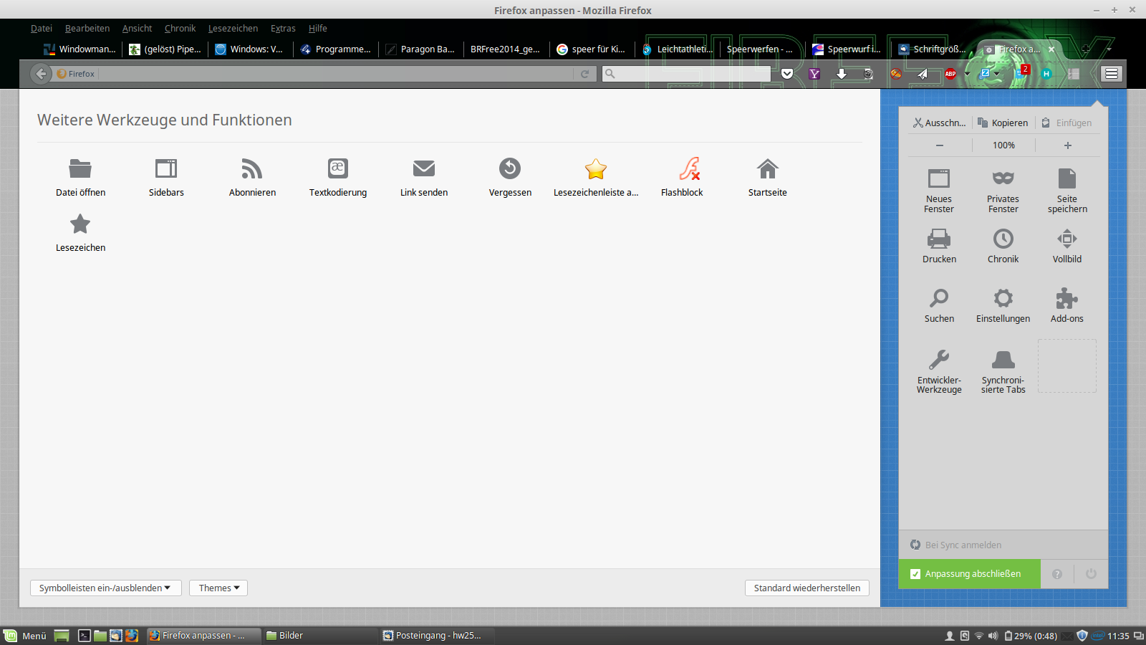
Task: Open Einstellungen gear icon
Action: pos(1003,297)
